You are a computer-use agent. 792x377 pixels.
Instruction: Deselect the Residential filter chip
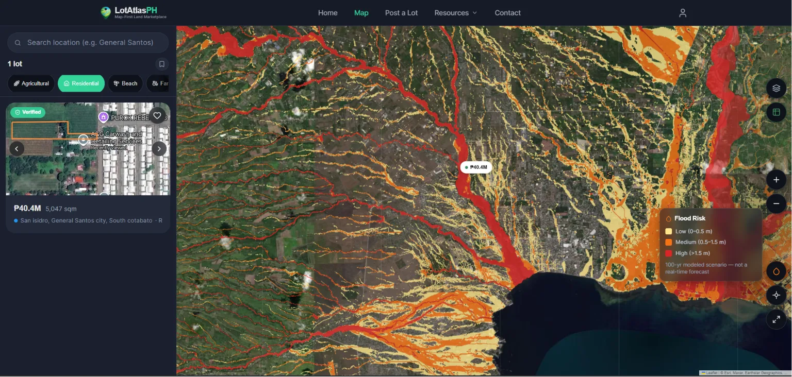81,83
